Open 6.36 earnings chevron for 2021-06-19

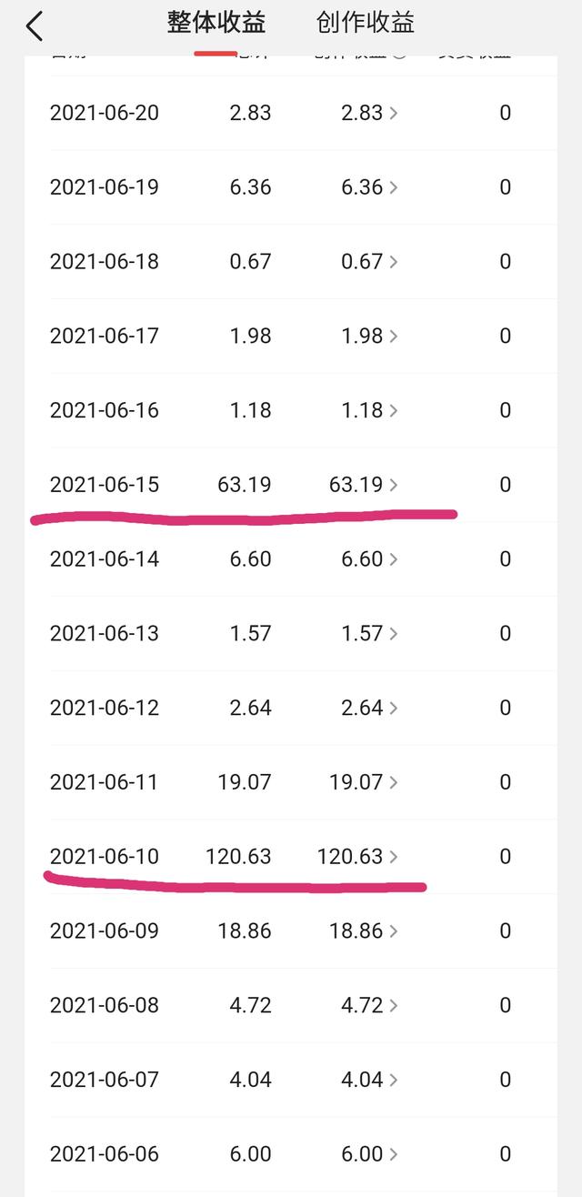(393, 187)
